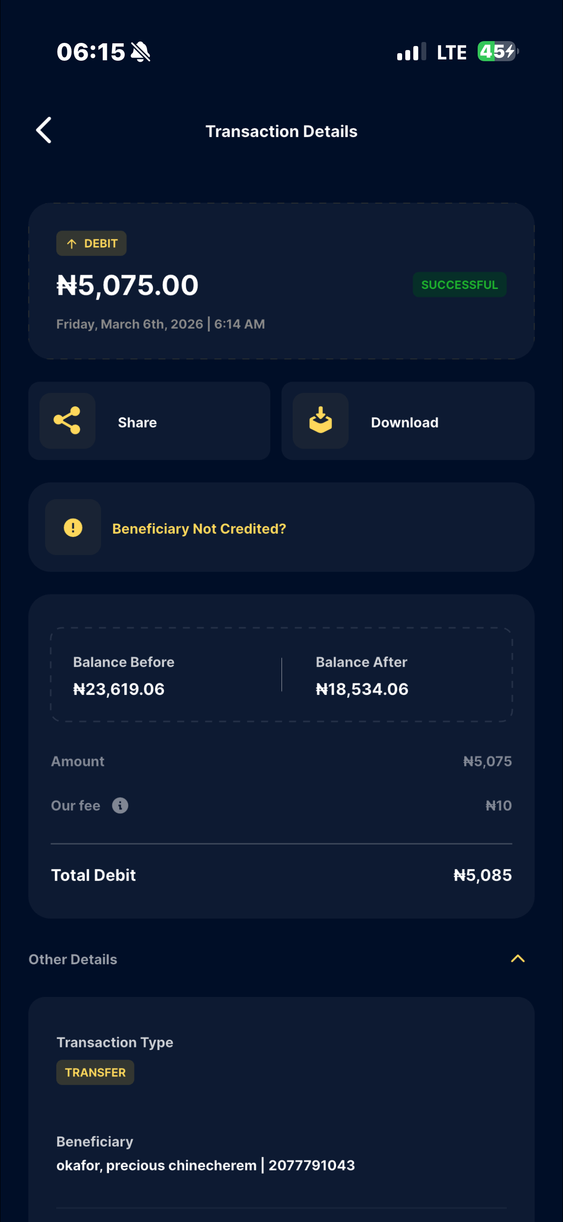Tap the share icon
Screen dimensions: 563x1222
(67, 420)
